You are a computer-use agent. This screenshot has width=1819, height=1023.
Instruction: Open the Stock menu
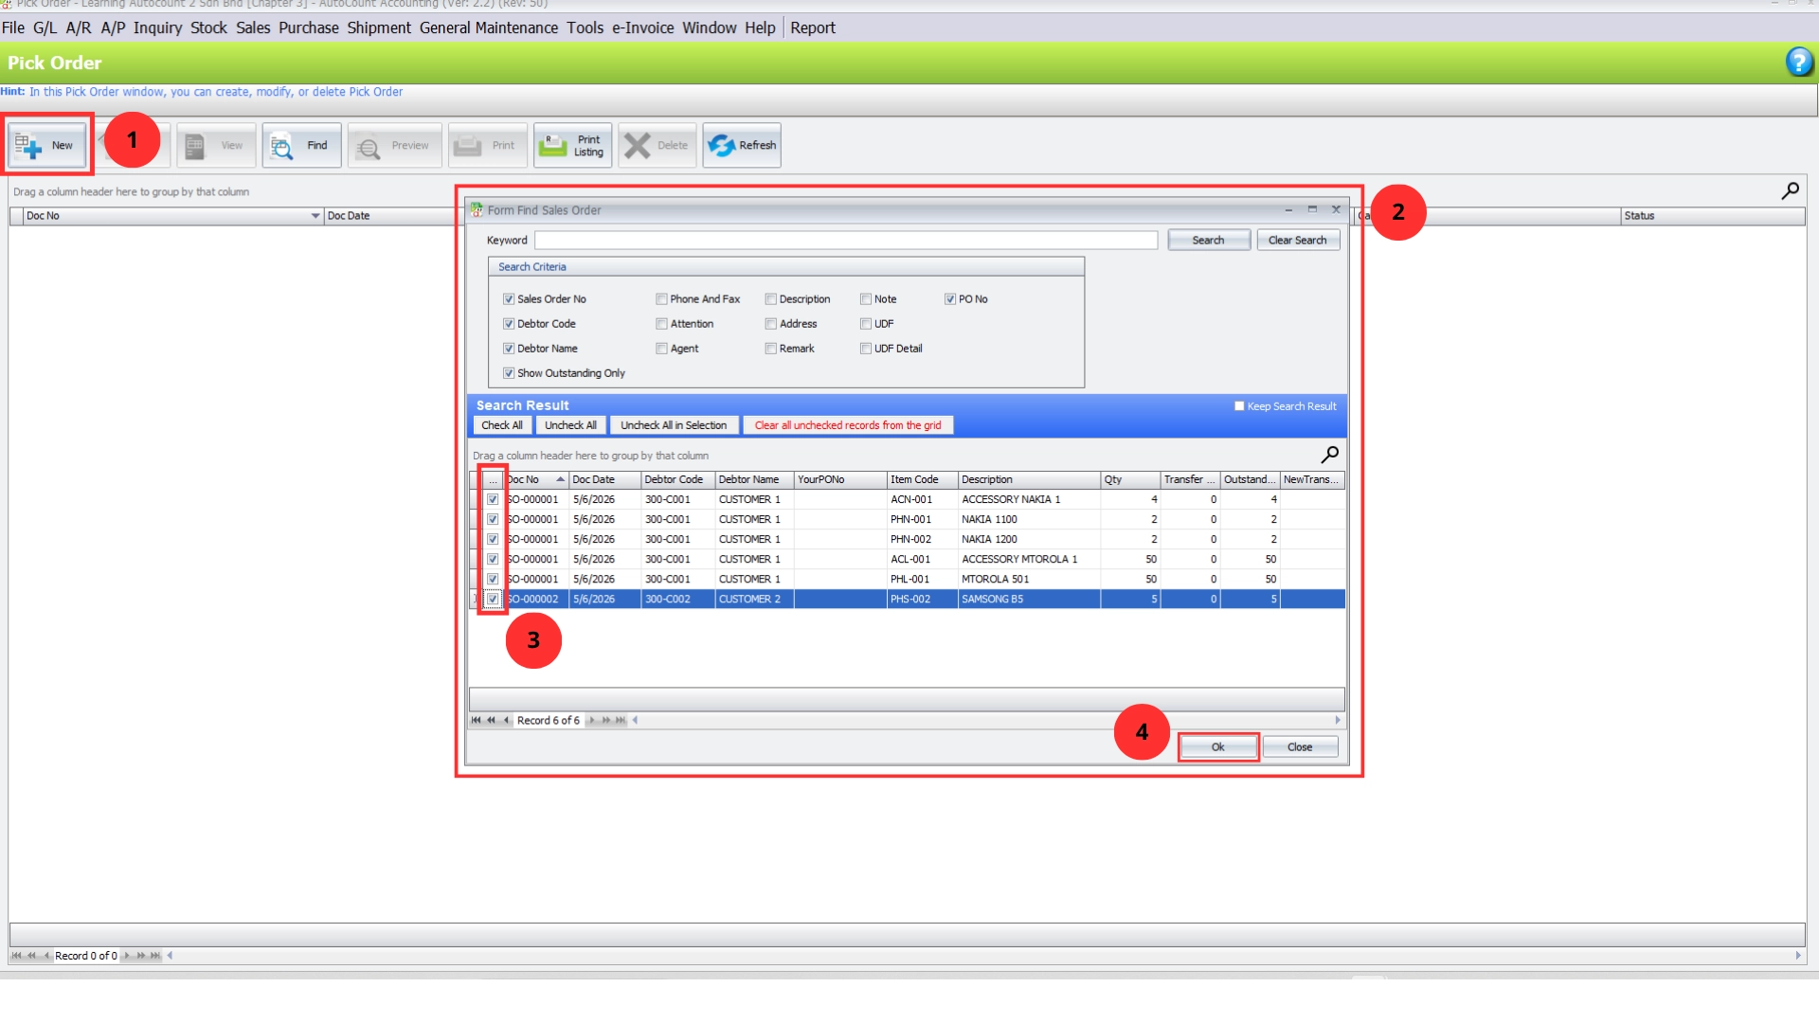point(208,27)
